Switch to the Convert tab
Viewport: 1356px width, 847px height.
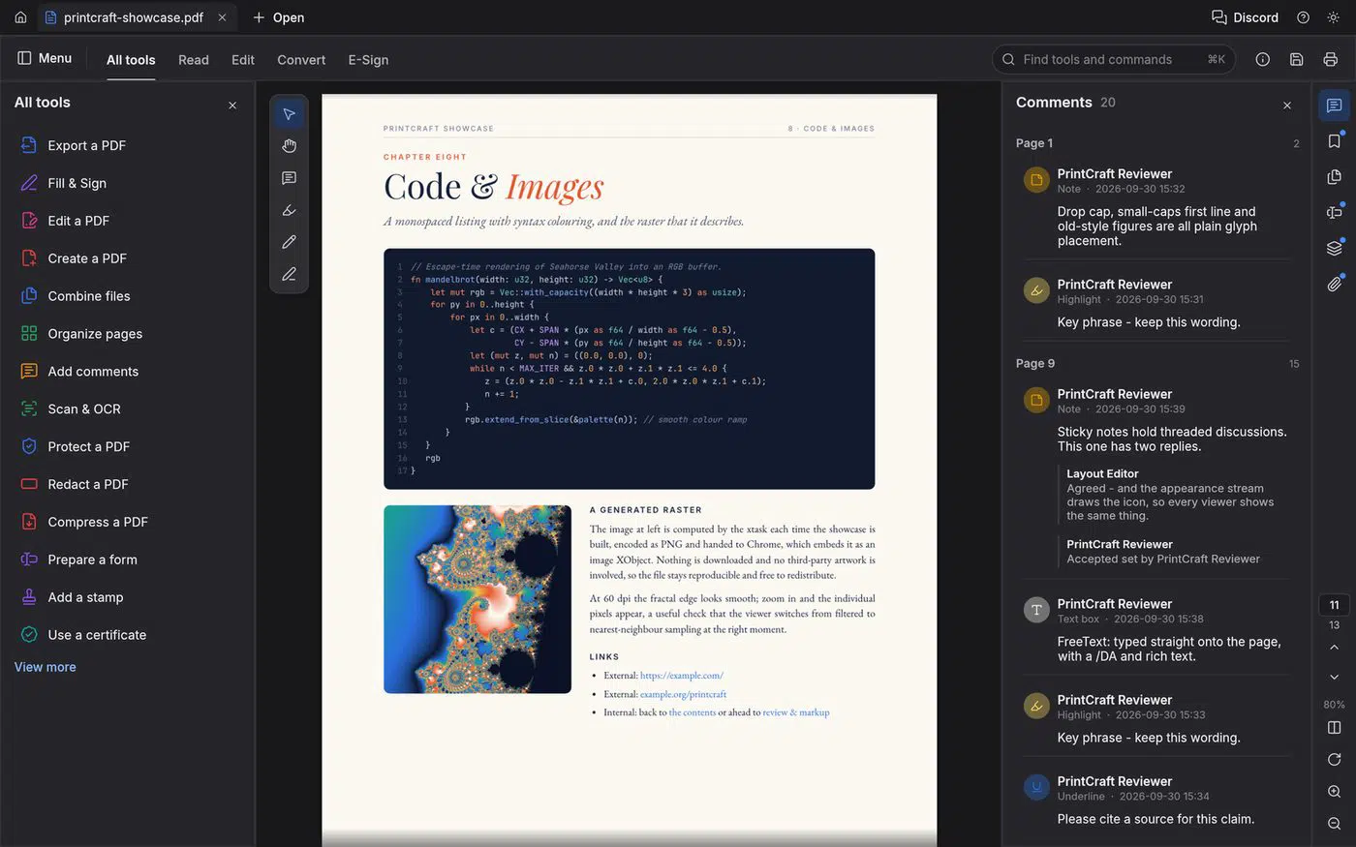(301, 59)
